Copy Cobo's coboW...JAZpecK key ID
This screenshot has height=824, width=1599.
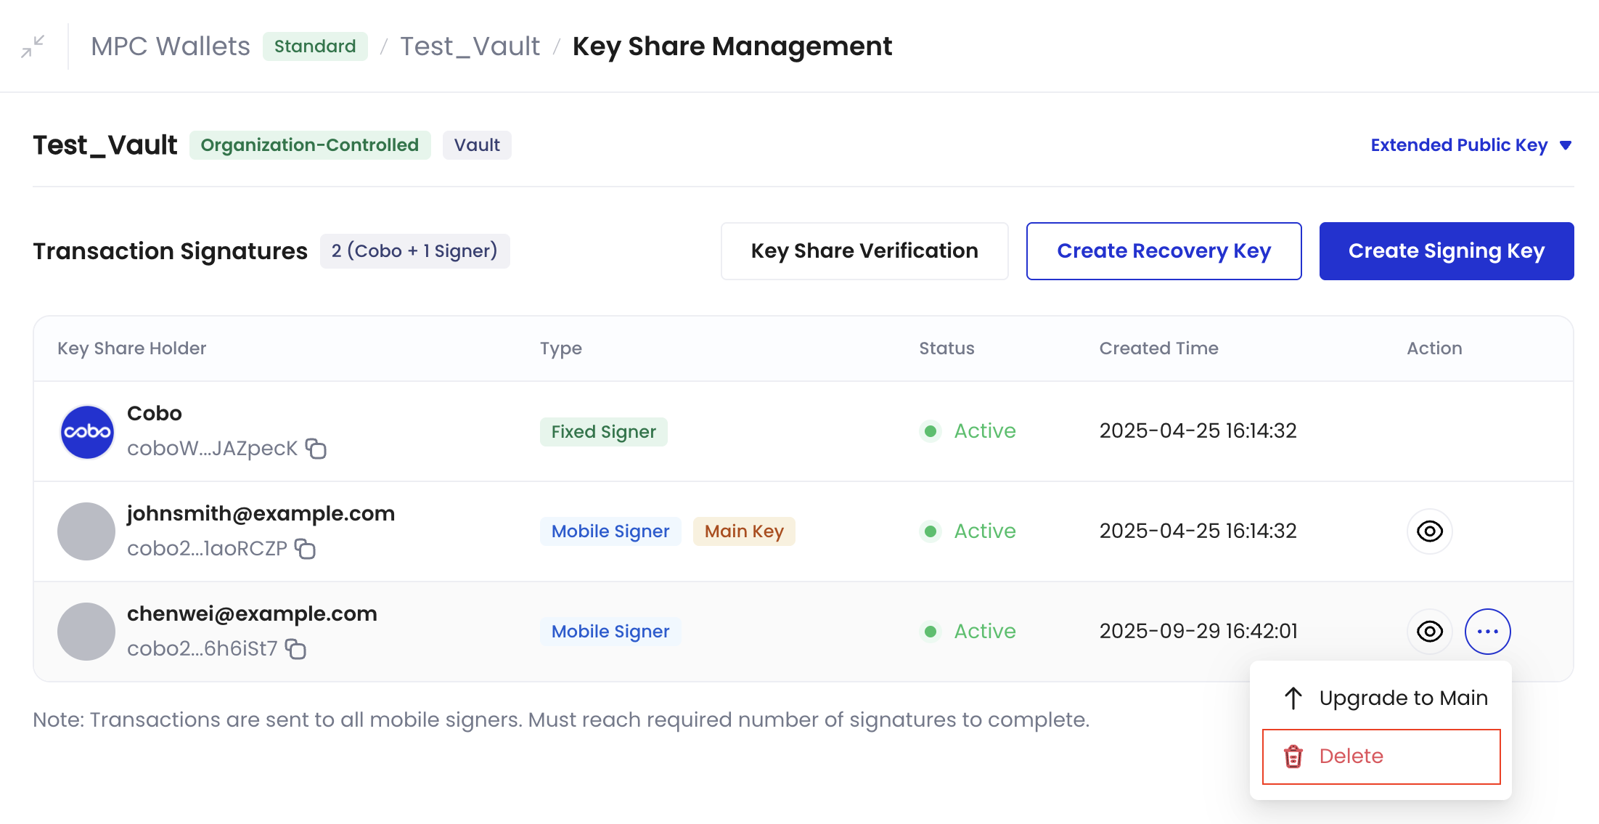[x=316, y=449]
